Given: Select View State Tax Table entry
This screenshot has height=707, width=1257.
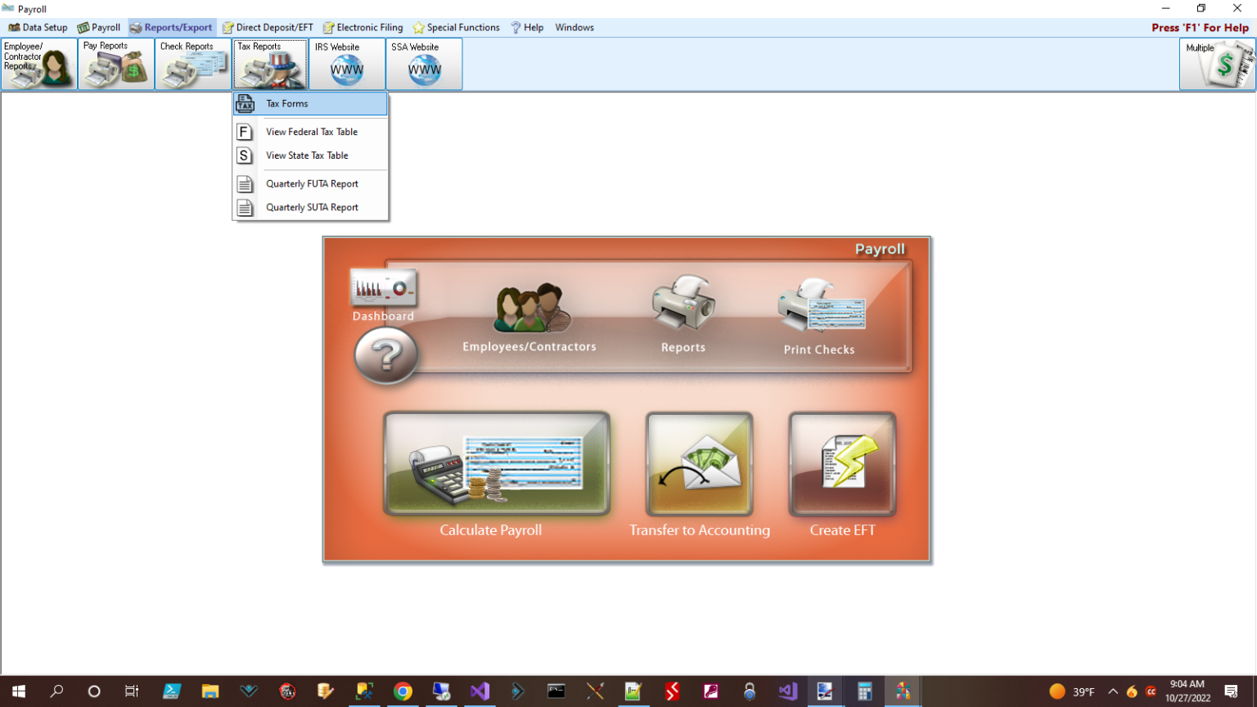Looking at the screenshot, I should coord(307,155).
